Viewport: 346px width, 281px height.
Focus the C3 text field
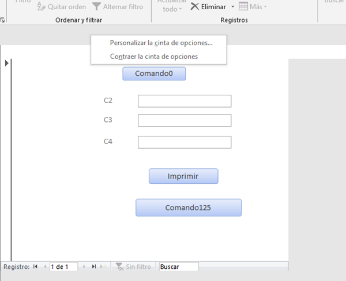coord(185,120)
